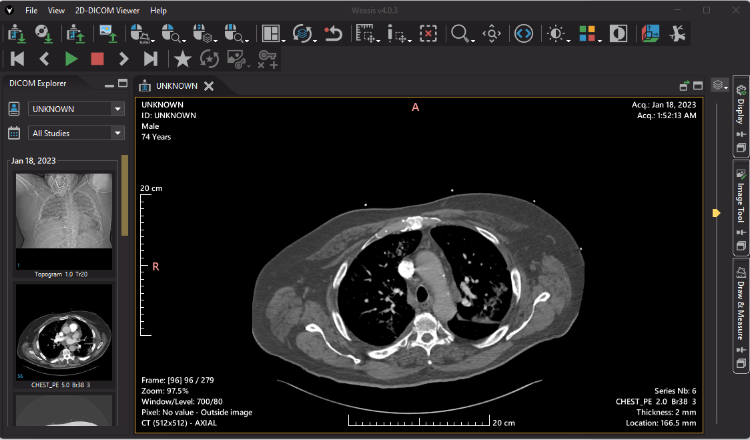The height and width of the screenshot is (440, 750).
Task: Click the Frame: [96] 96 / 279 text
Action: [177, 380]
